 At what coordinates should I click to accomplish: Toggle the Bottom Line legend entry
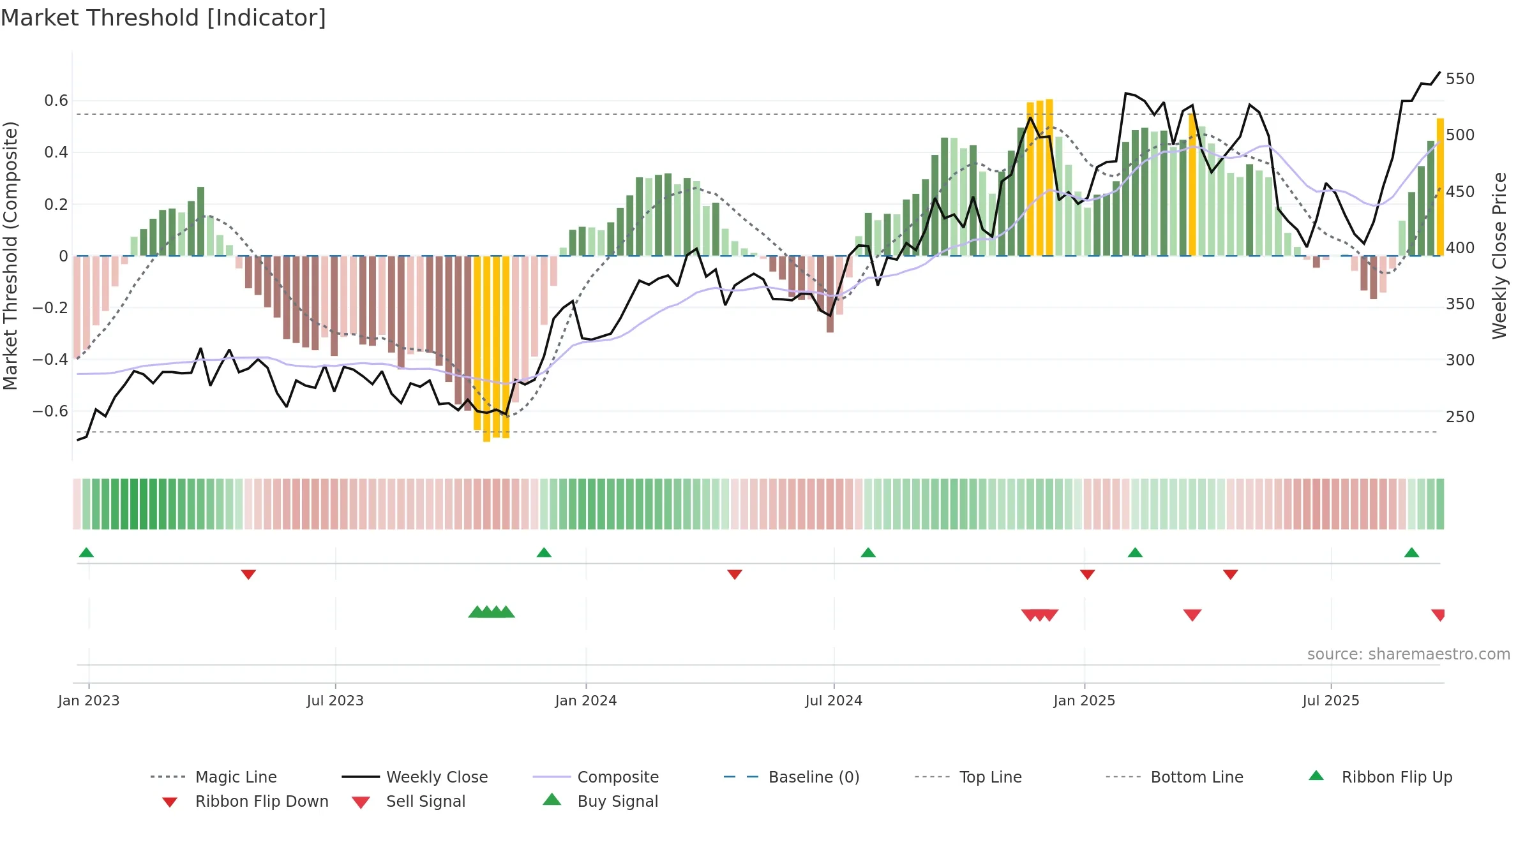tap(1175, 777)
